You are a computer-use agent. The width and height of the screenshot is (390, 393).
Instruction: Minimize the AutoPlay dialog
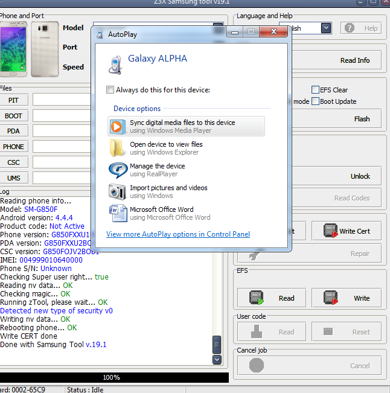coord(235,32)
